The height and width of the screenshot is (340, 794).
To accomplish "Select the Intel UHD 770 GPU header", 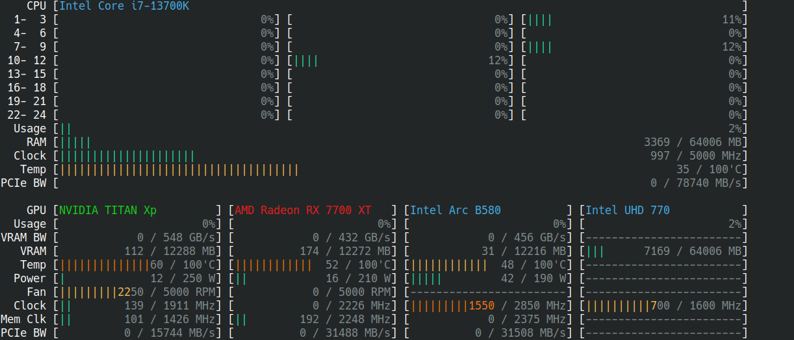I will point(628,210).
